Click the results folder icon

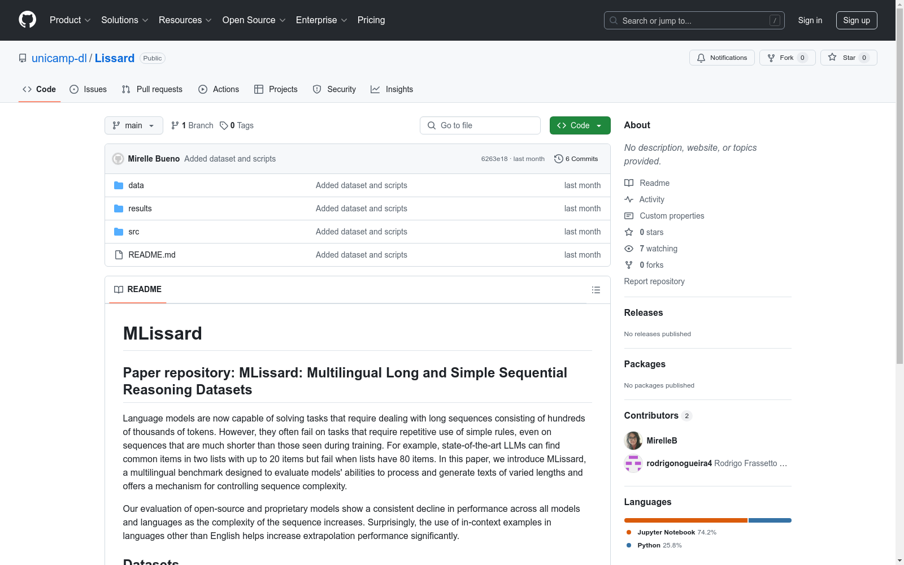coord(119,208)
